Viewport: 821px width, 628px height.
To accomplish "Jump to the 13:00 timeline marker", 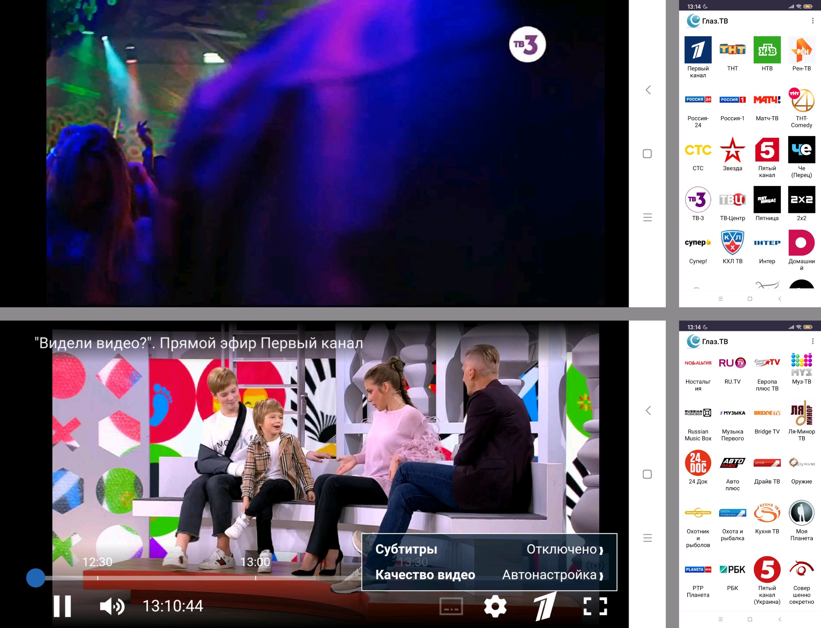I will coord(255,562).
